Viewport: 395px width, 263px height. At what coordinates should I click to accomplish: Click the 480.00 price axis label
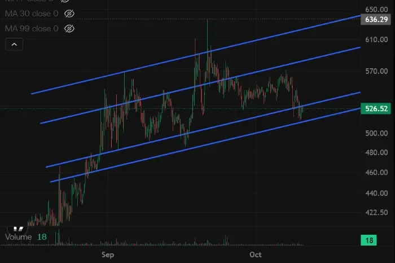point(376,152)
